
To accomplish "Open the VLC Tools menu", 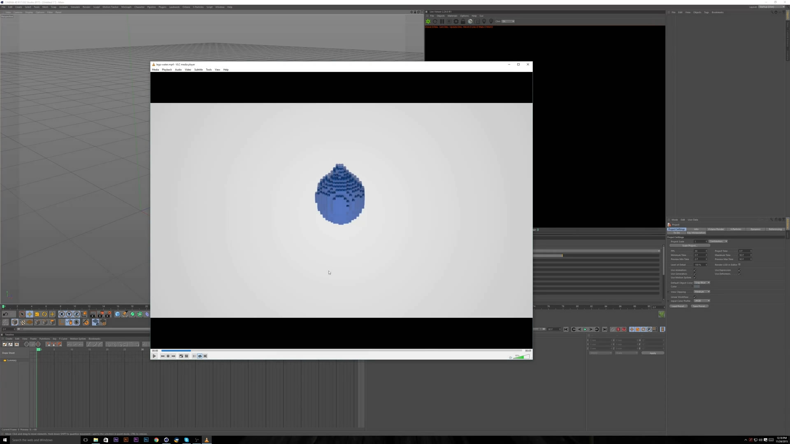I will (x=209, y=69).
